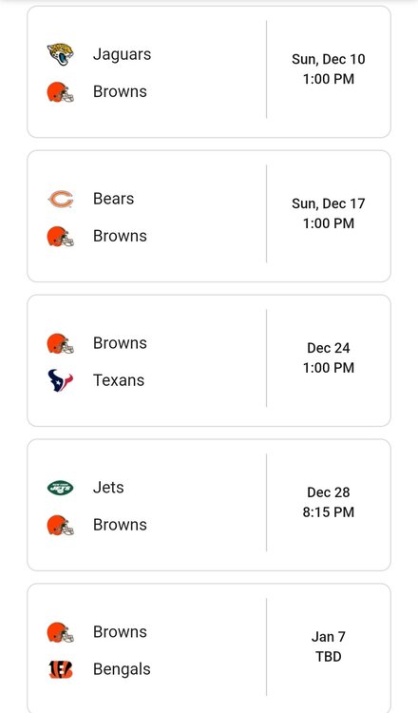Click Browns helmet in Jets matchup
The image size is (418, 713).
pos(61,525)
